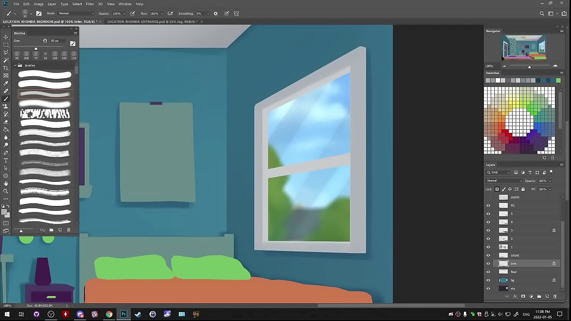Show the sketch layer
The image size is (571, 321).
(x=488, y=197)
